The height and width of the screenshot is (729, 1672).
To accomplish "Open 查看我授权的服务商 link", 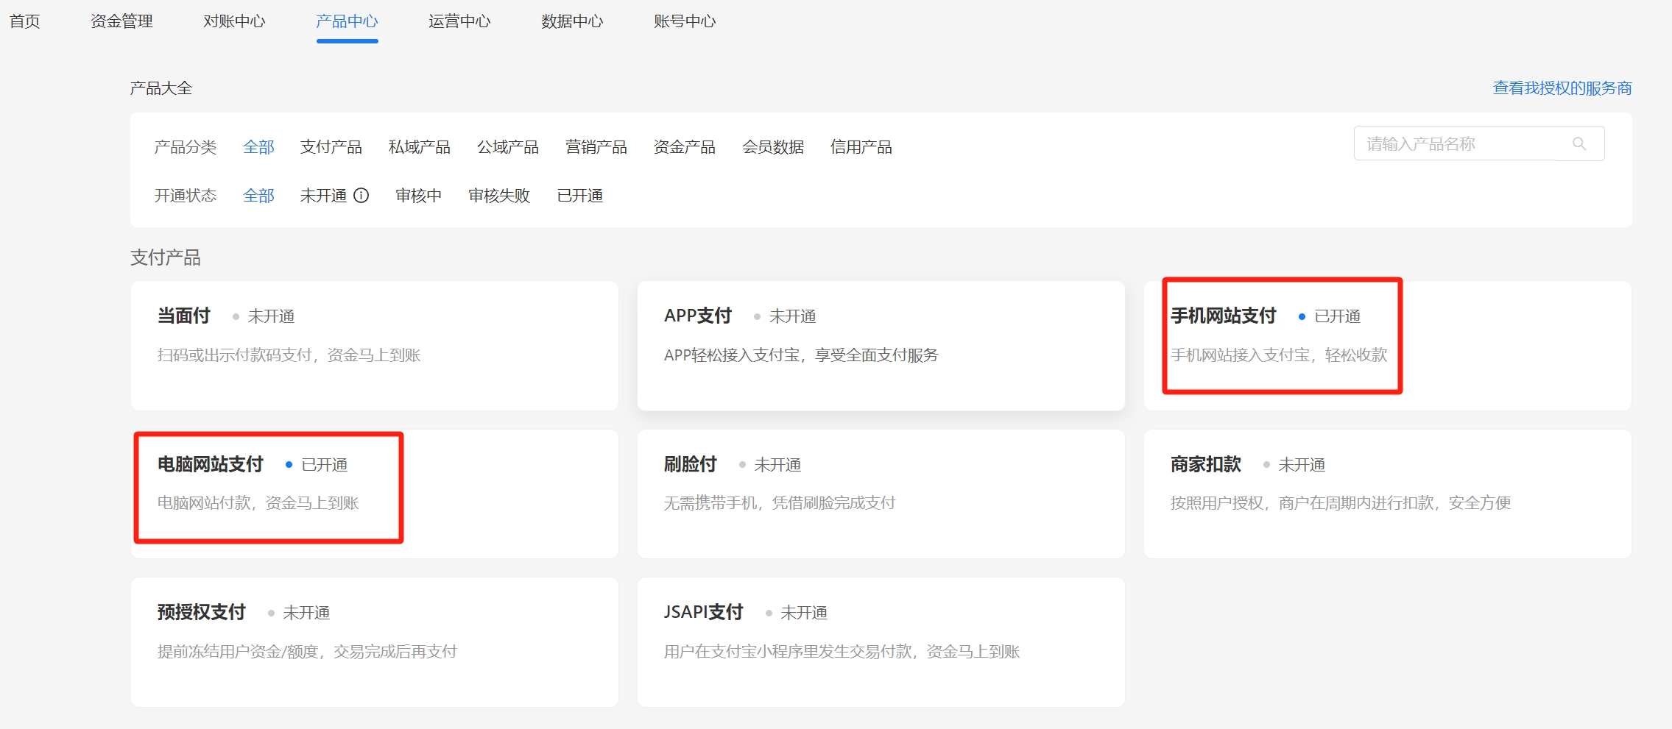I will [1562, 88].
